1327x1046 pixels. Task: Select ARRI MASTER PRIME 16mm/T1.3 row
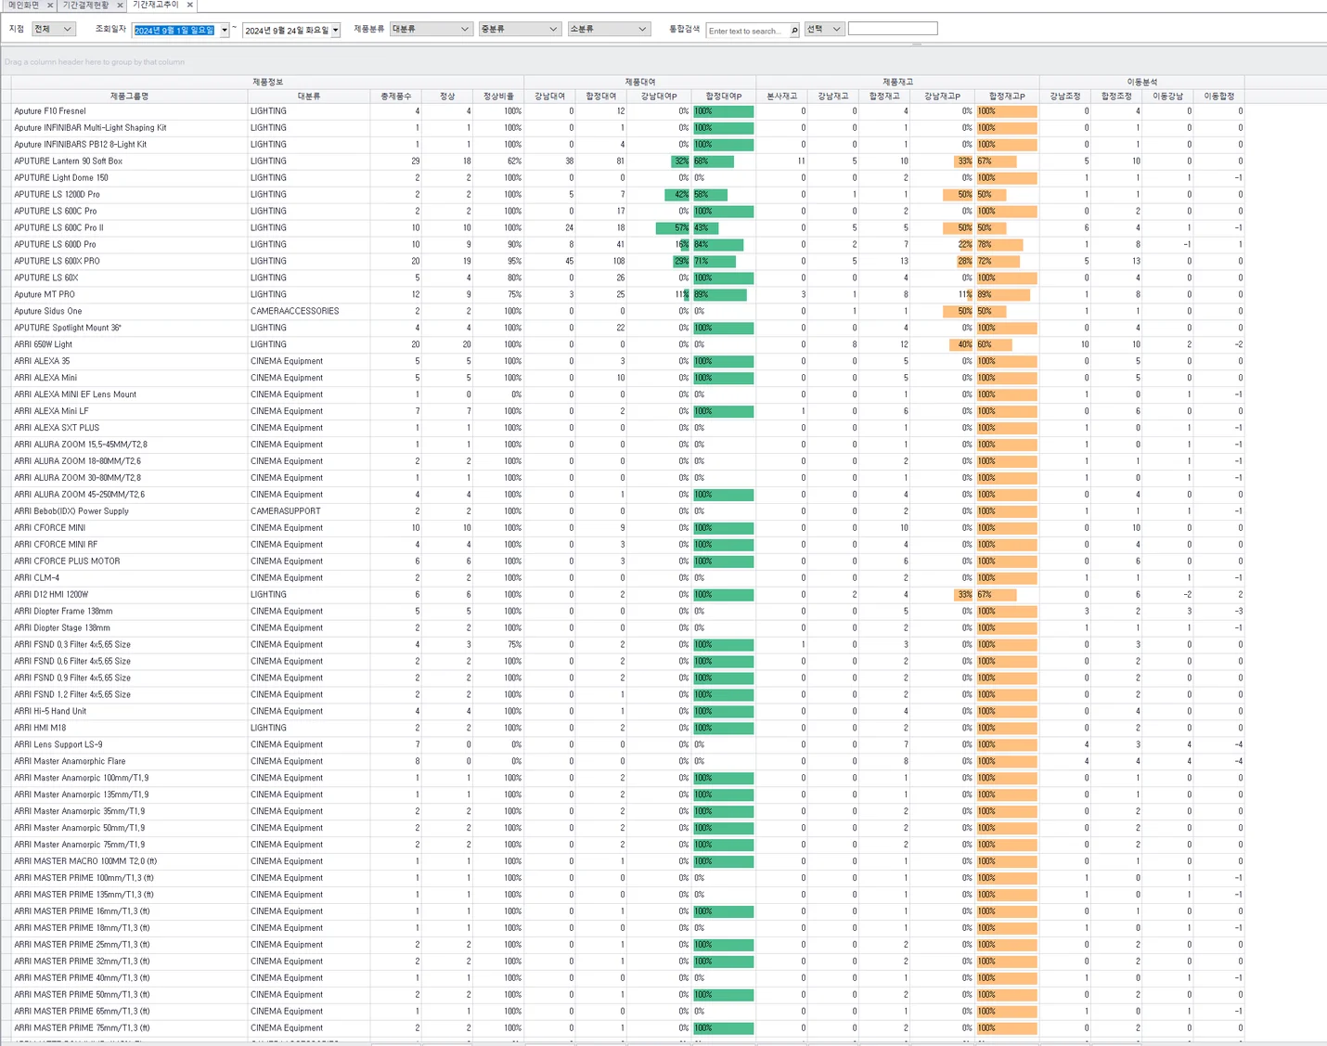pos(84,913)
